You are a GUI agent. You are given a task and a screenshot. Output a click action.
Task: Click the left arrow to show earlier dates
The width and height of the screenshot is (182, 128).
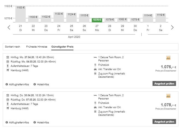pyautogui.click(x=9, y=27)
